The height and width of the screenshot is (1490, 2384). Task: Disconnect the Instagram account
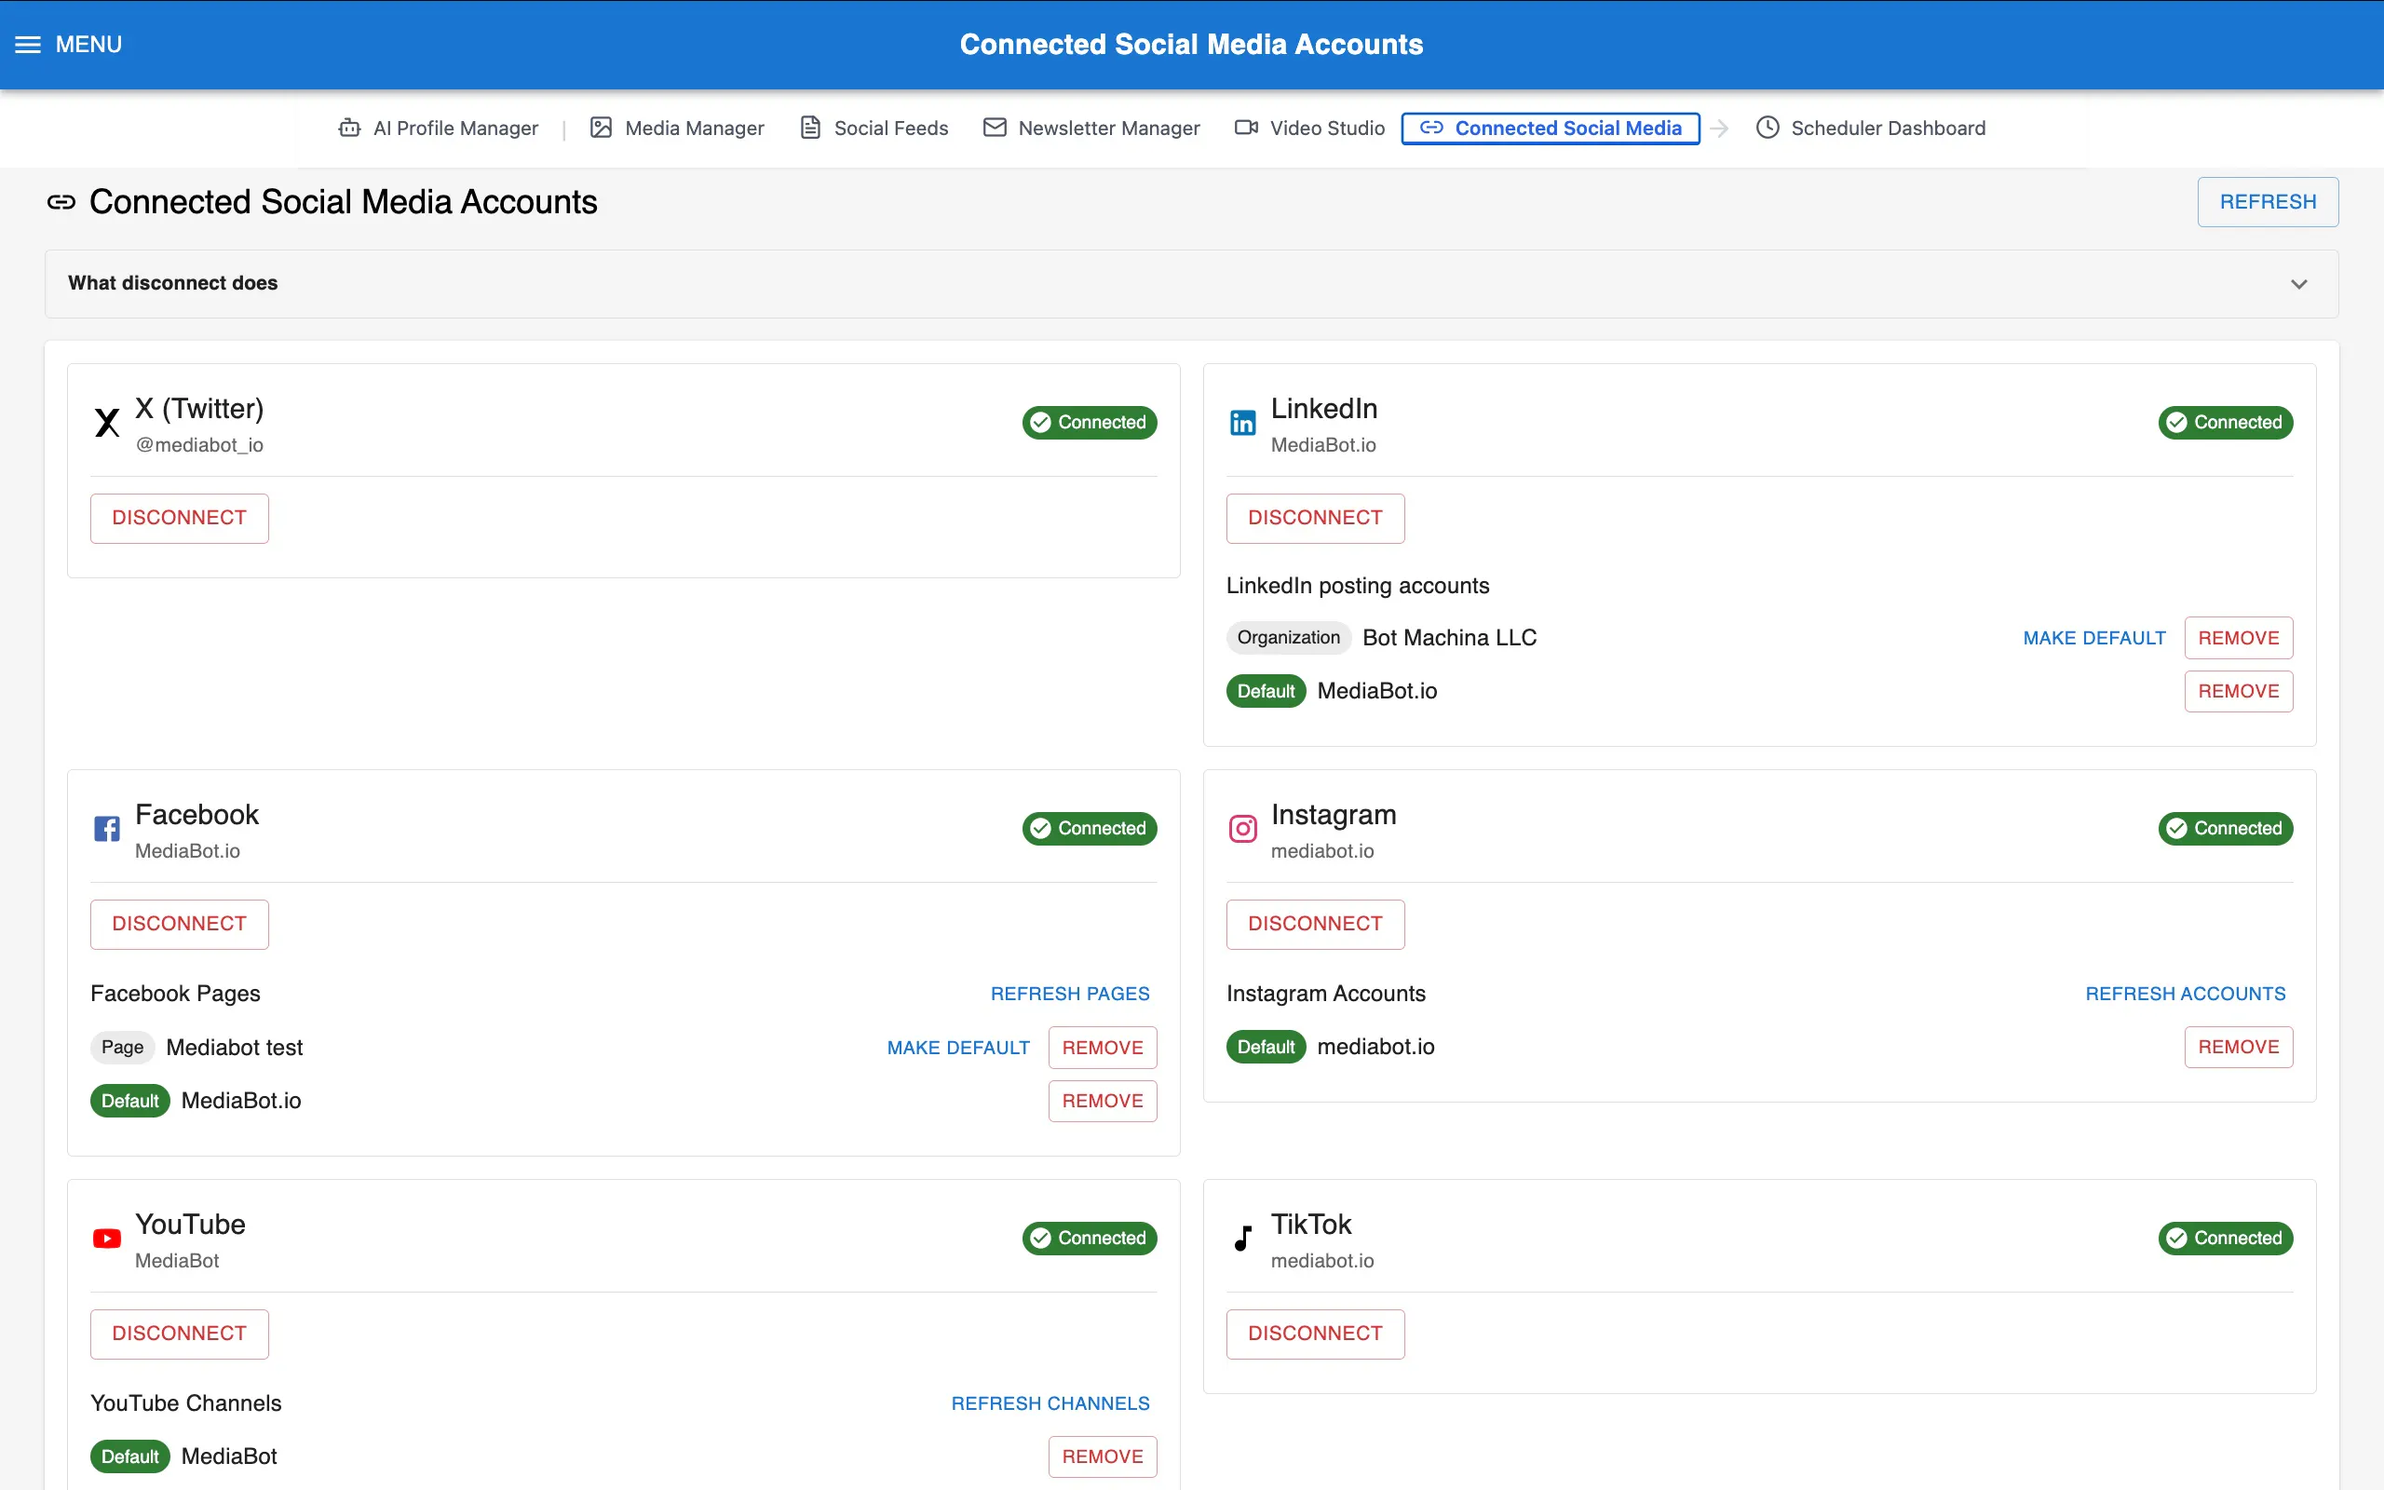[x=1315, y=925]
